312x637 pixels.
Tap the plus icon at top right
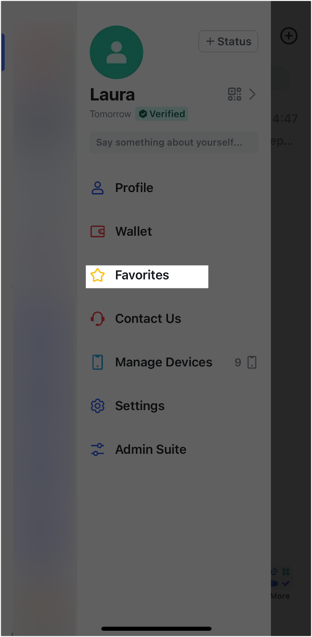point(289,35)
